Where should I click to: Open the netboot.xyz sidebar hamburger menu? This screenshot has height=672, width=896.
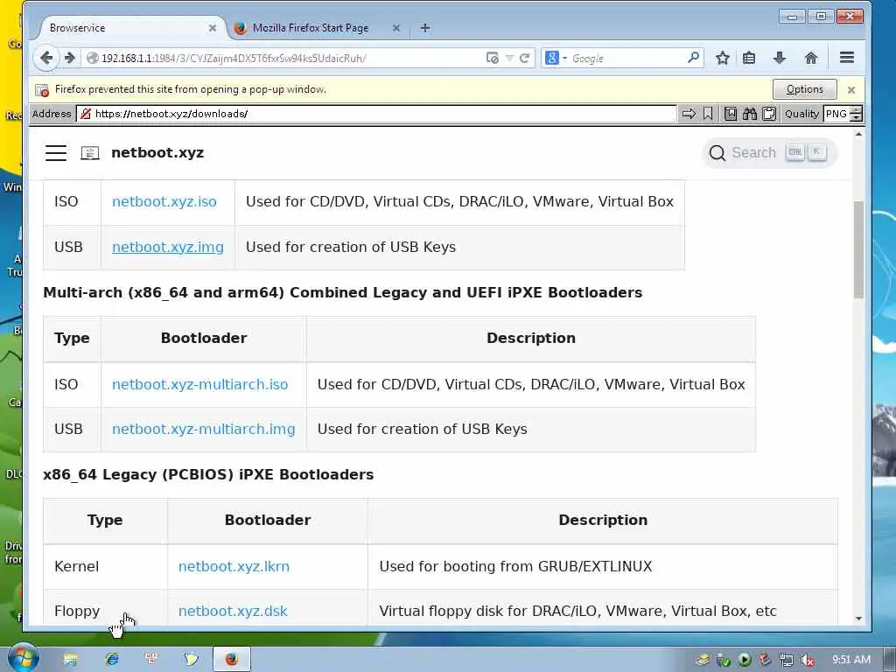(x=56, y=152)
